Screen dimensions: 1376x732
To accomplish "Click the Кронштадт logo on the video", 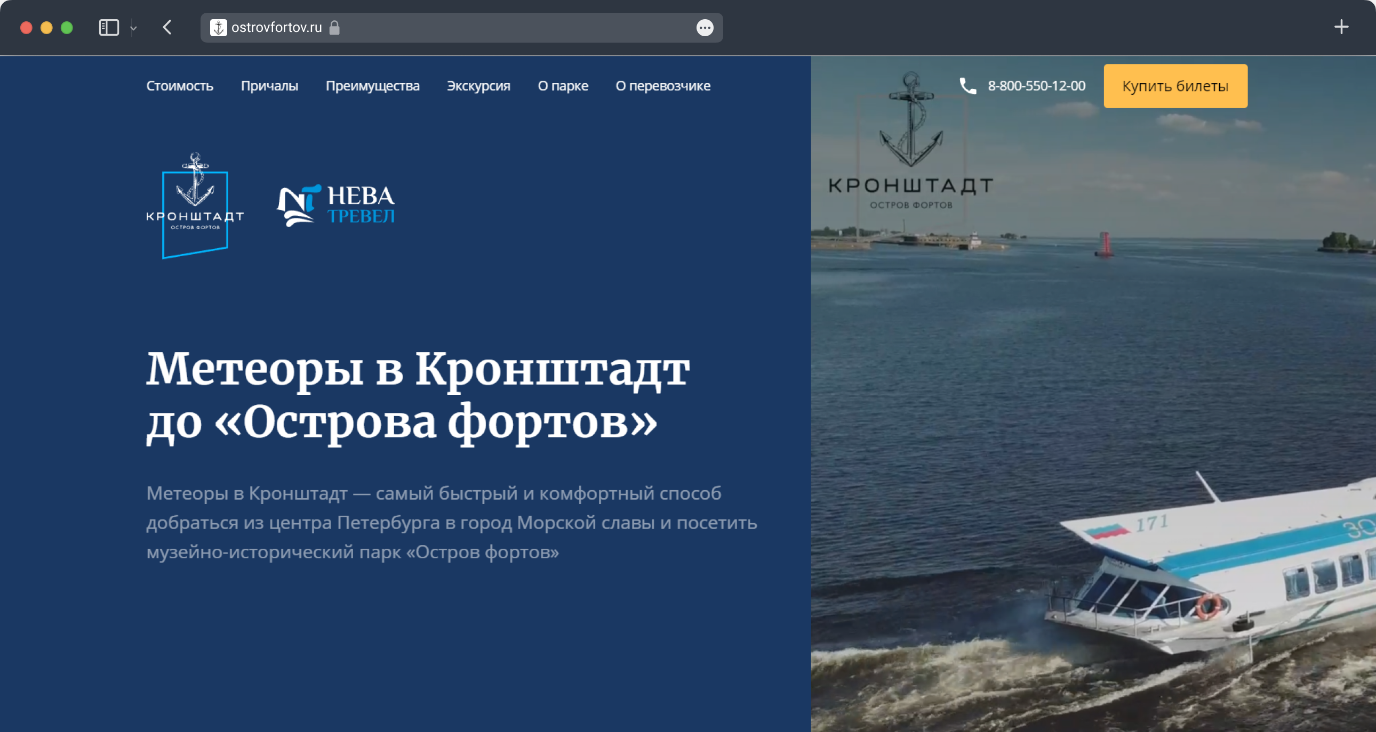I will pos(911,144).
